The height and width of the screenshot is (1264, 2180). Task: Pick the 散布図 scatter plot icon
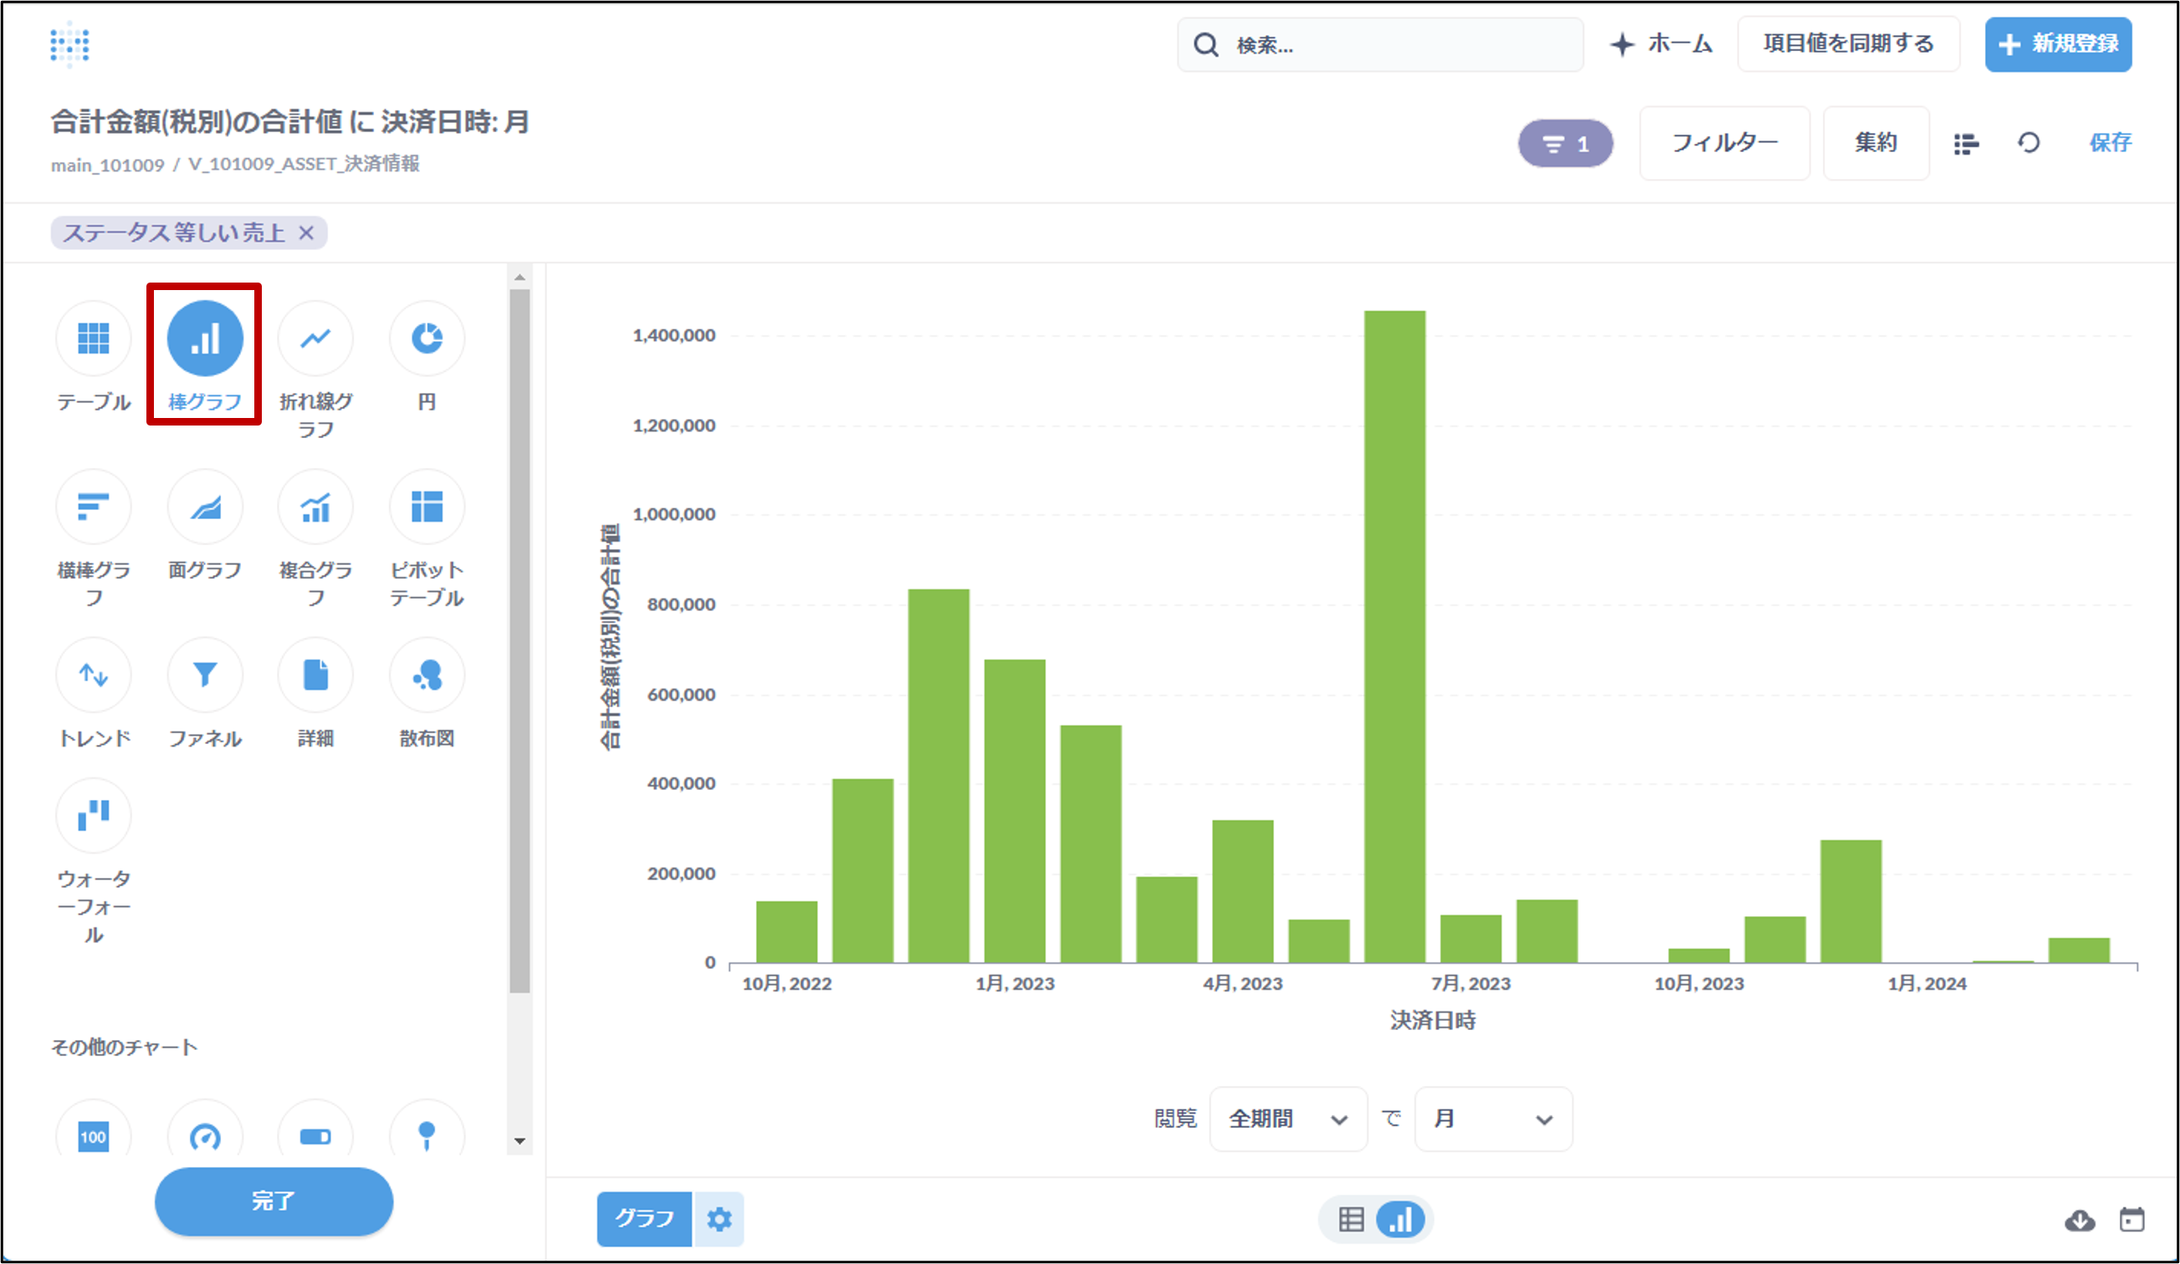coord(427,675)
